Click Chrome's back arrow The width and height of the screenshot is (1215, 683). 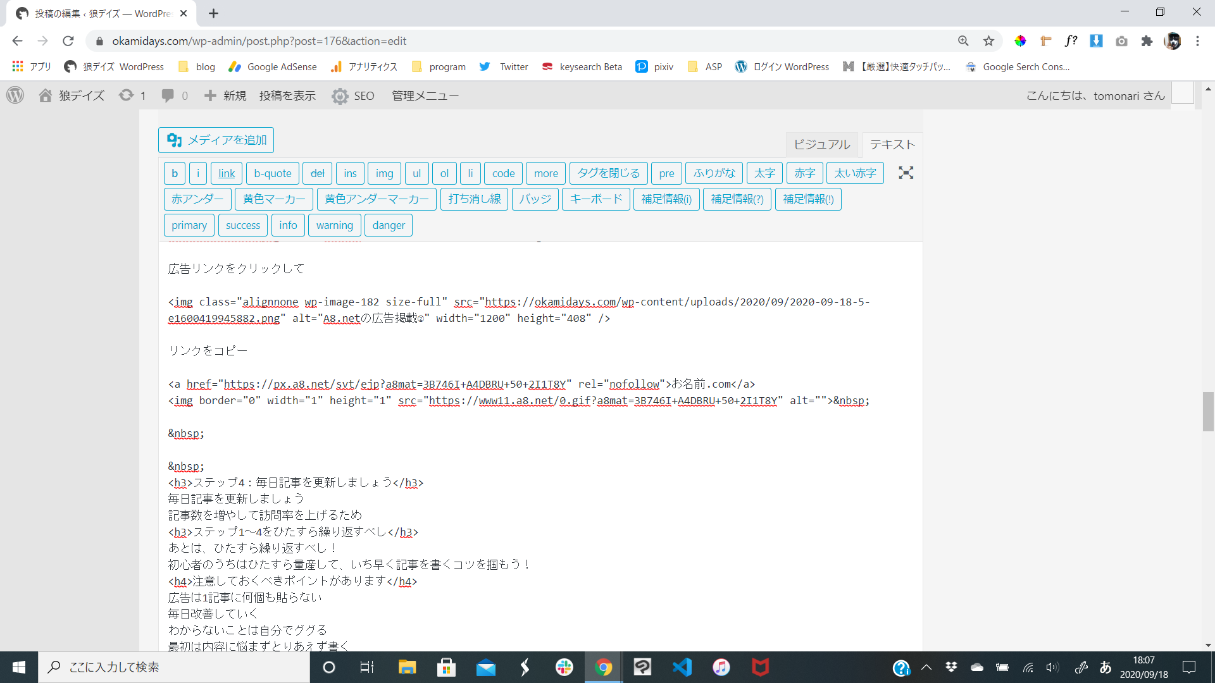(x=17, y=41)
